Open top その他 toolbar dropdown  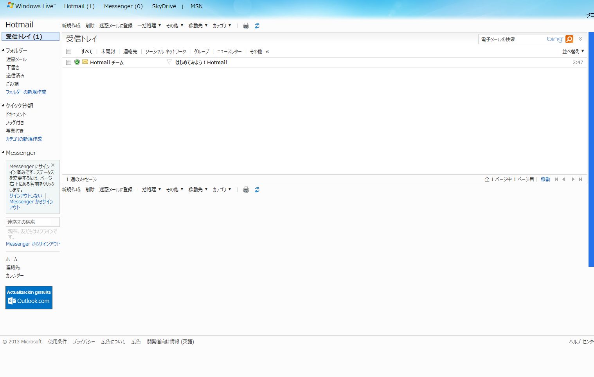(175, 25)
